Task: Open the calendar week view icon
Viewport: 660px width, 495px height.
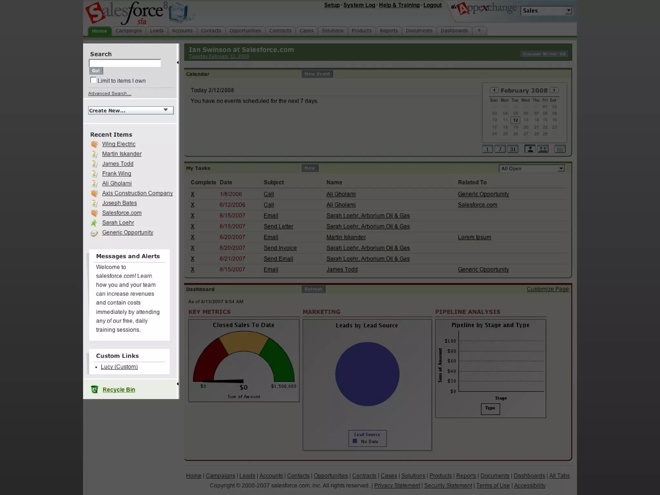Action: (500, 149)
